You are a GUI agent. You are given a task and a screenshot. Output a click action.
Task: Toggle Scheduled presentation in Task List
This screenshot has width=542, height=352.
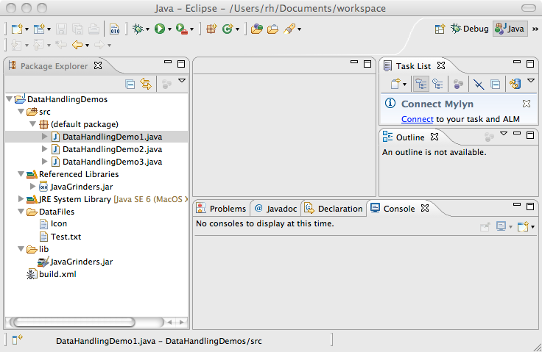click(438, 84)
